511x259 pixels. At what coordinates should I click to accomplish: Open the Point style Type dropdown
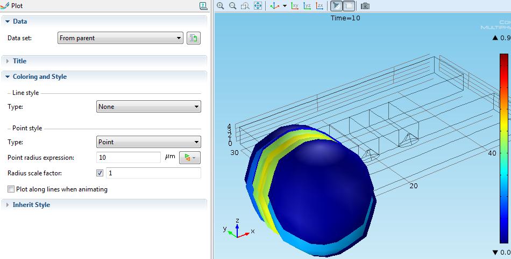click(148, 142)
